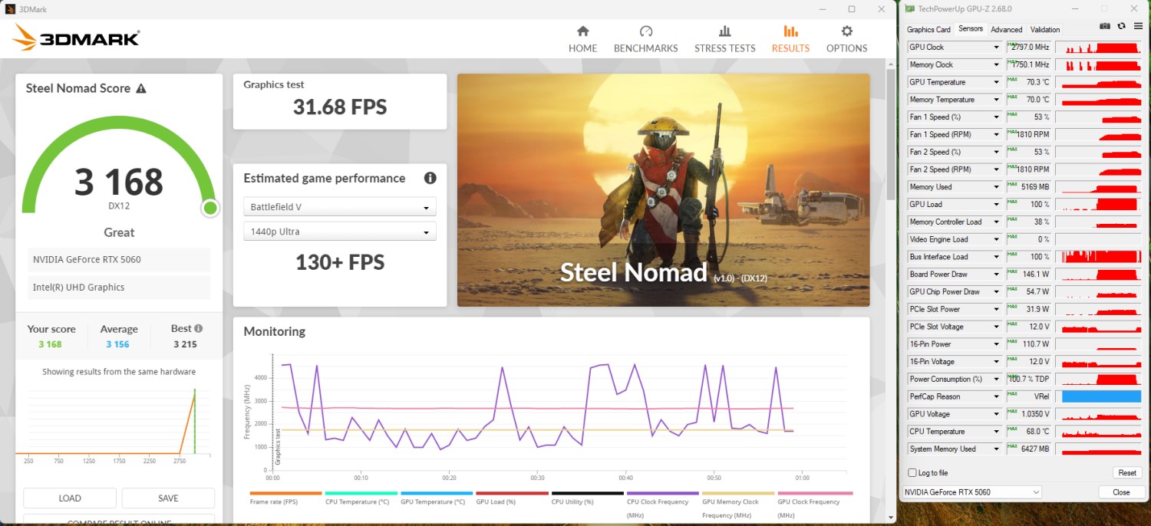Select the Sensors tab in GPU-Z
Viewport: 1151px width, 526px height.
(971, 29)
